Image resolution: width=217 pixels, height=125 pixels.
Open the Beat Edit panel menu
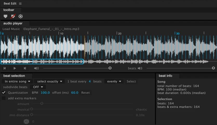coord(21,4)
